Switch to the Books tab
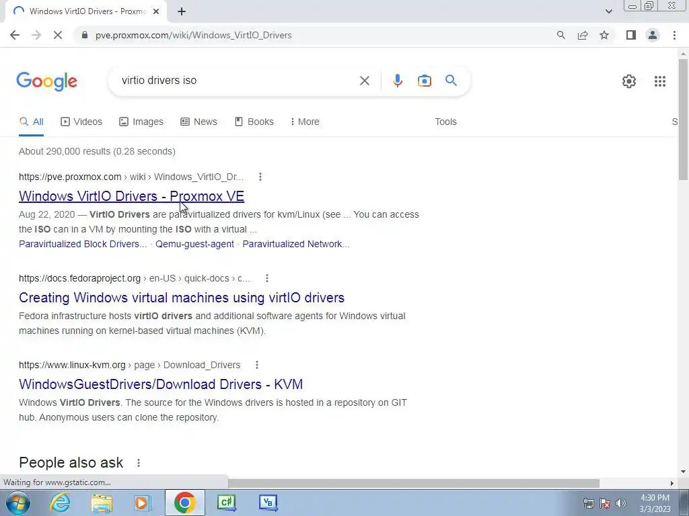This screenshot has width=689, height=516. point(254,122)
